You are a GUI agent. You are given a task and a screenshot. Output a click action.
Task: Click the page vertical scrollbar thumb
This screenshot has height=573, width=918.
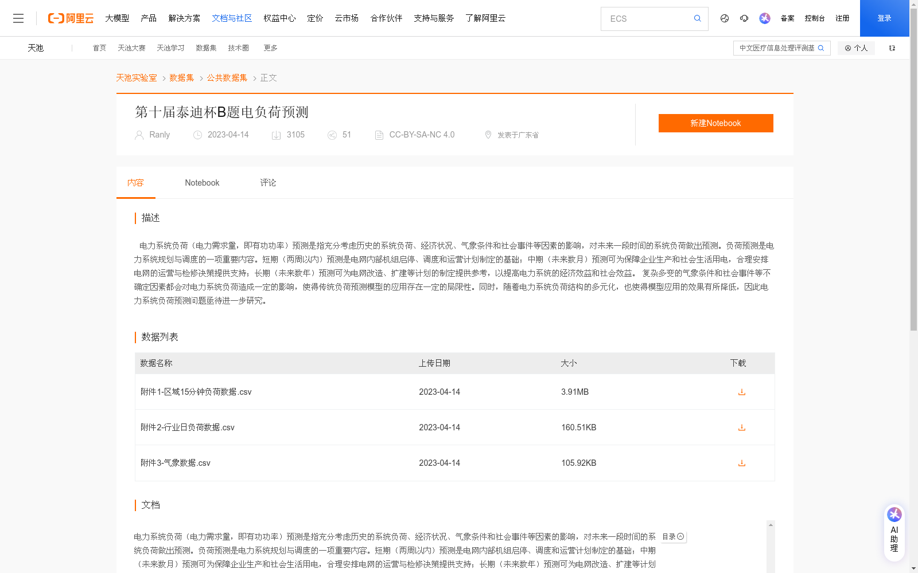tap(913, 169)
